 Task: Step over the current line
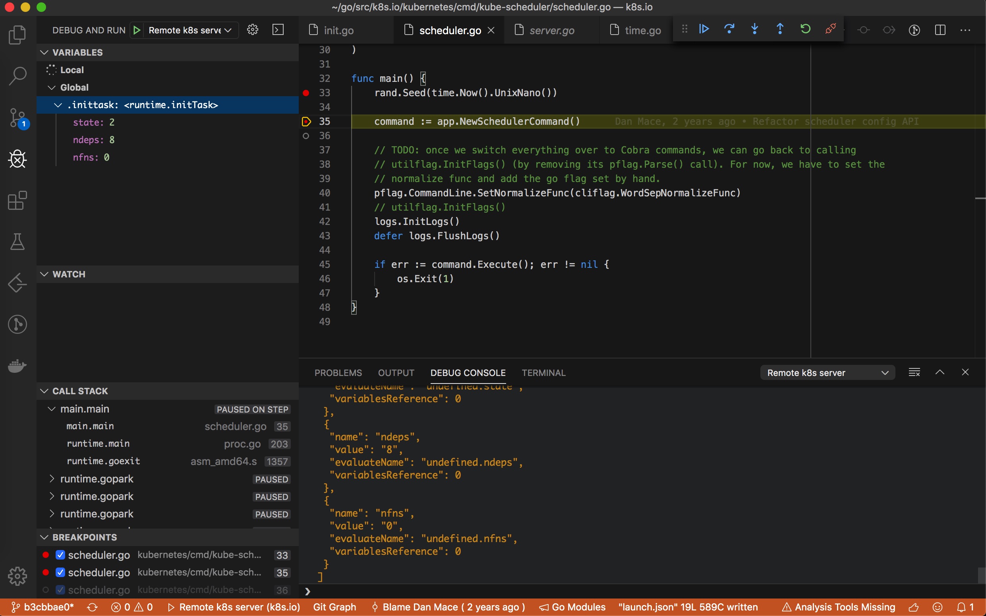[729, 29]
